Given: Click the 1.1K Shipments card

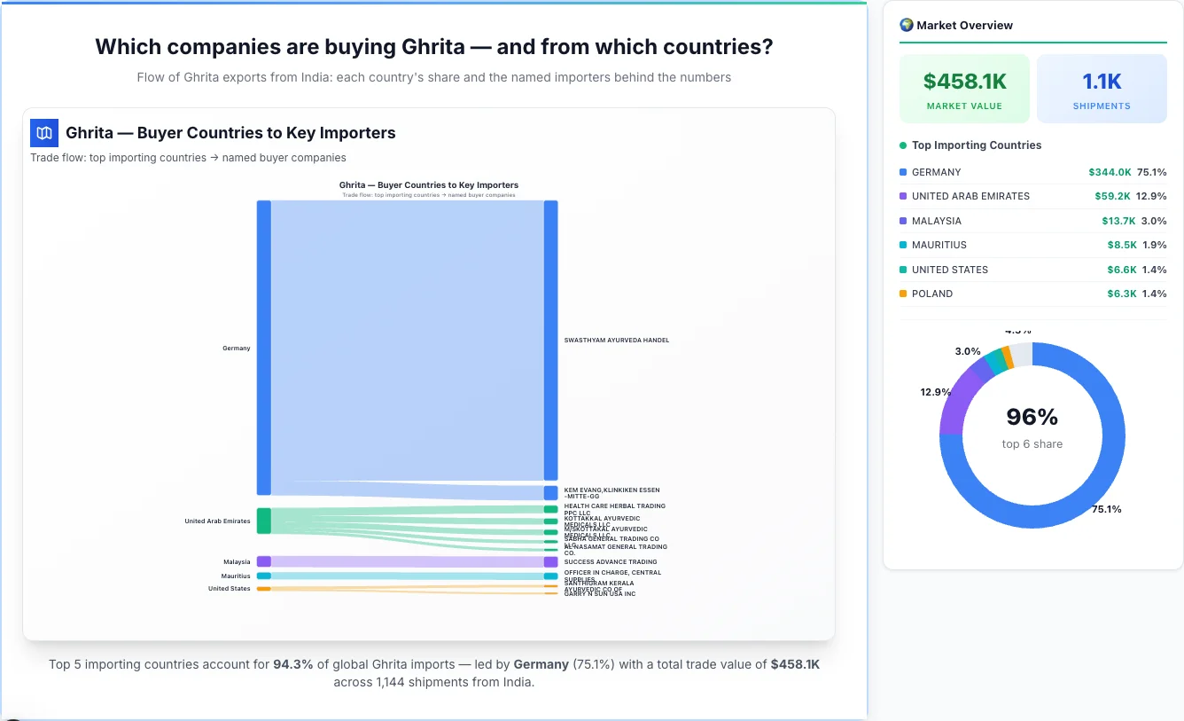Looking at the screenshot, I should click(1102, 88).
